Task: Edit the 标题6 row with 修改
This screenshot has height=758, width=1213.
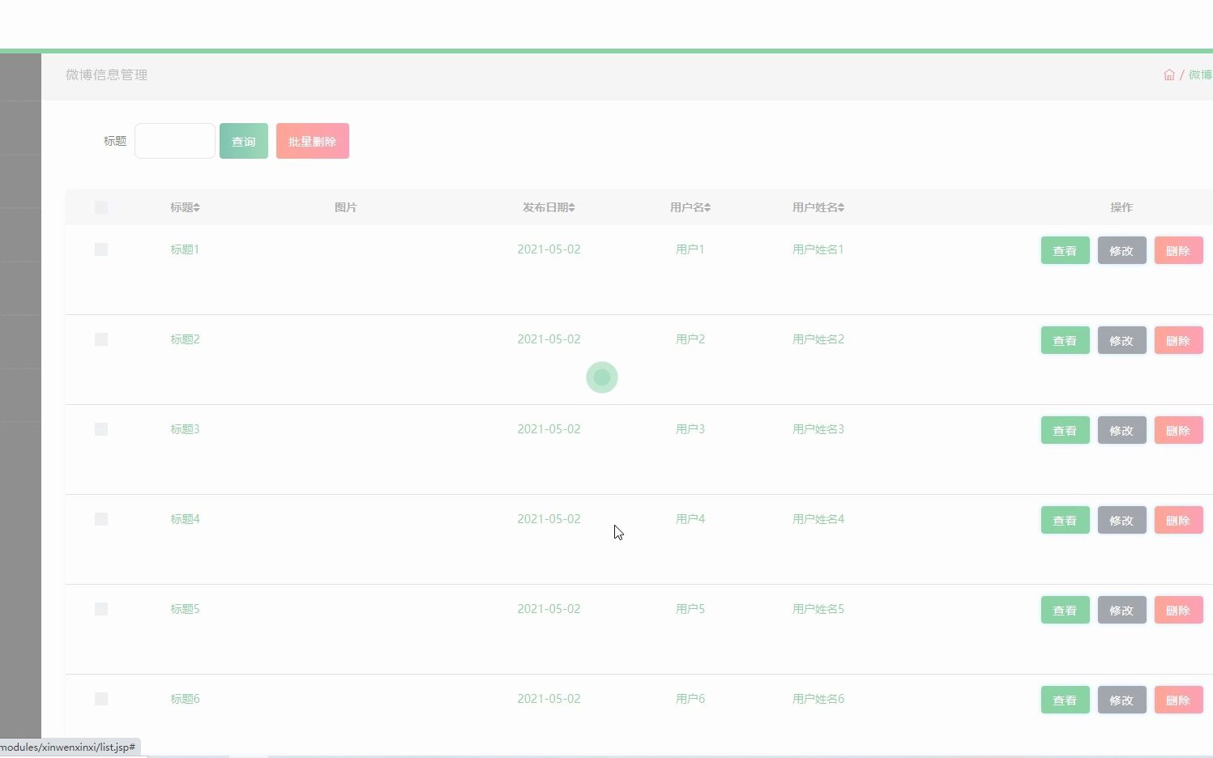Action: (x=1122, y=700)
